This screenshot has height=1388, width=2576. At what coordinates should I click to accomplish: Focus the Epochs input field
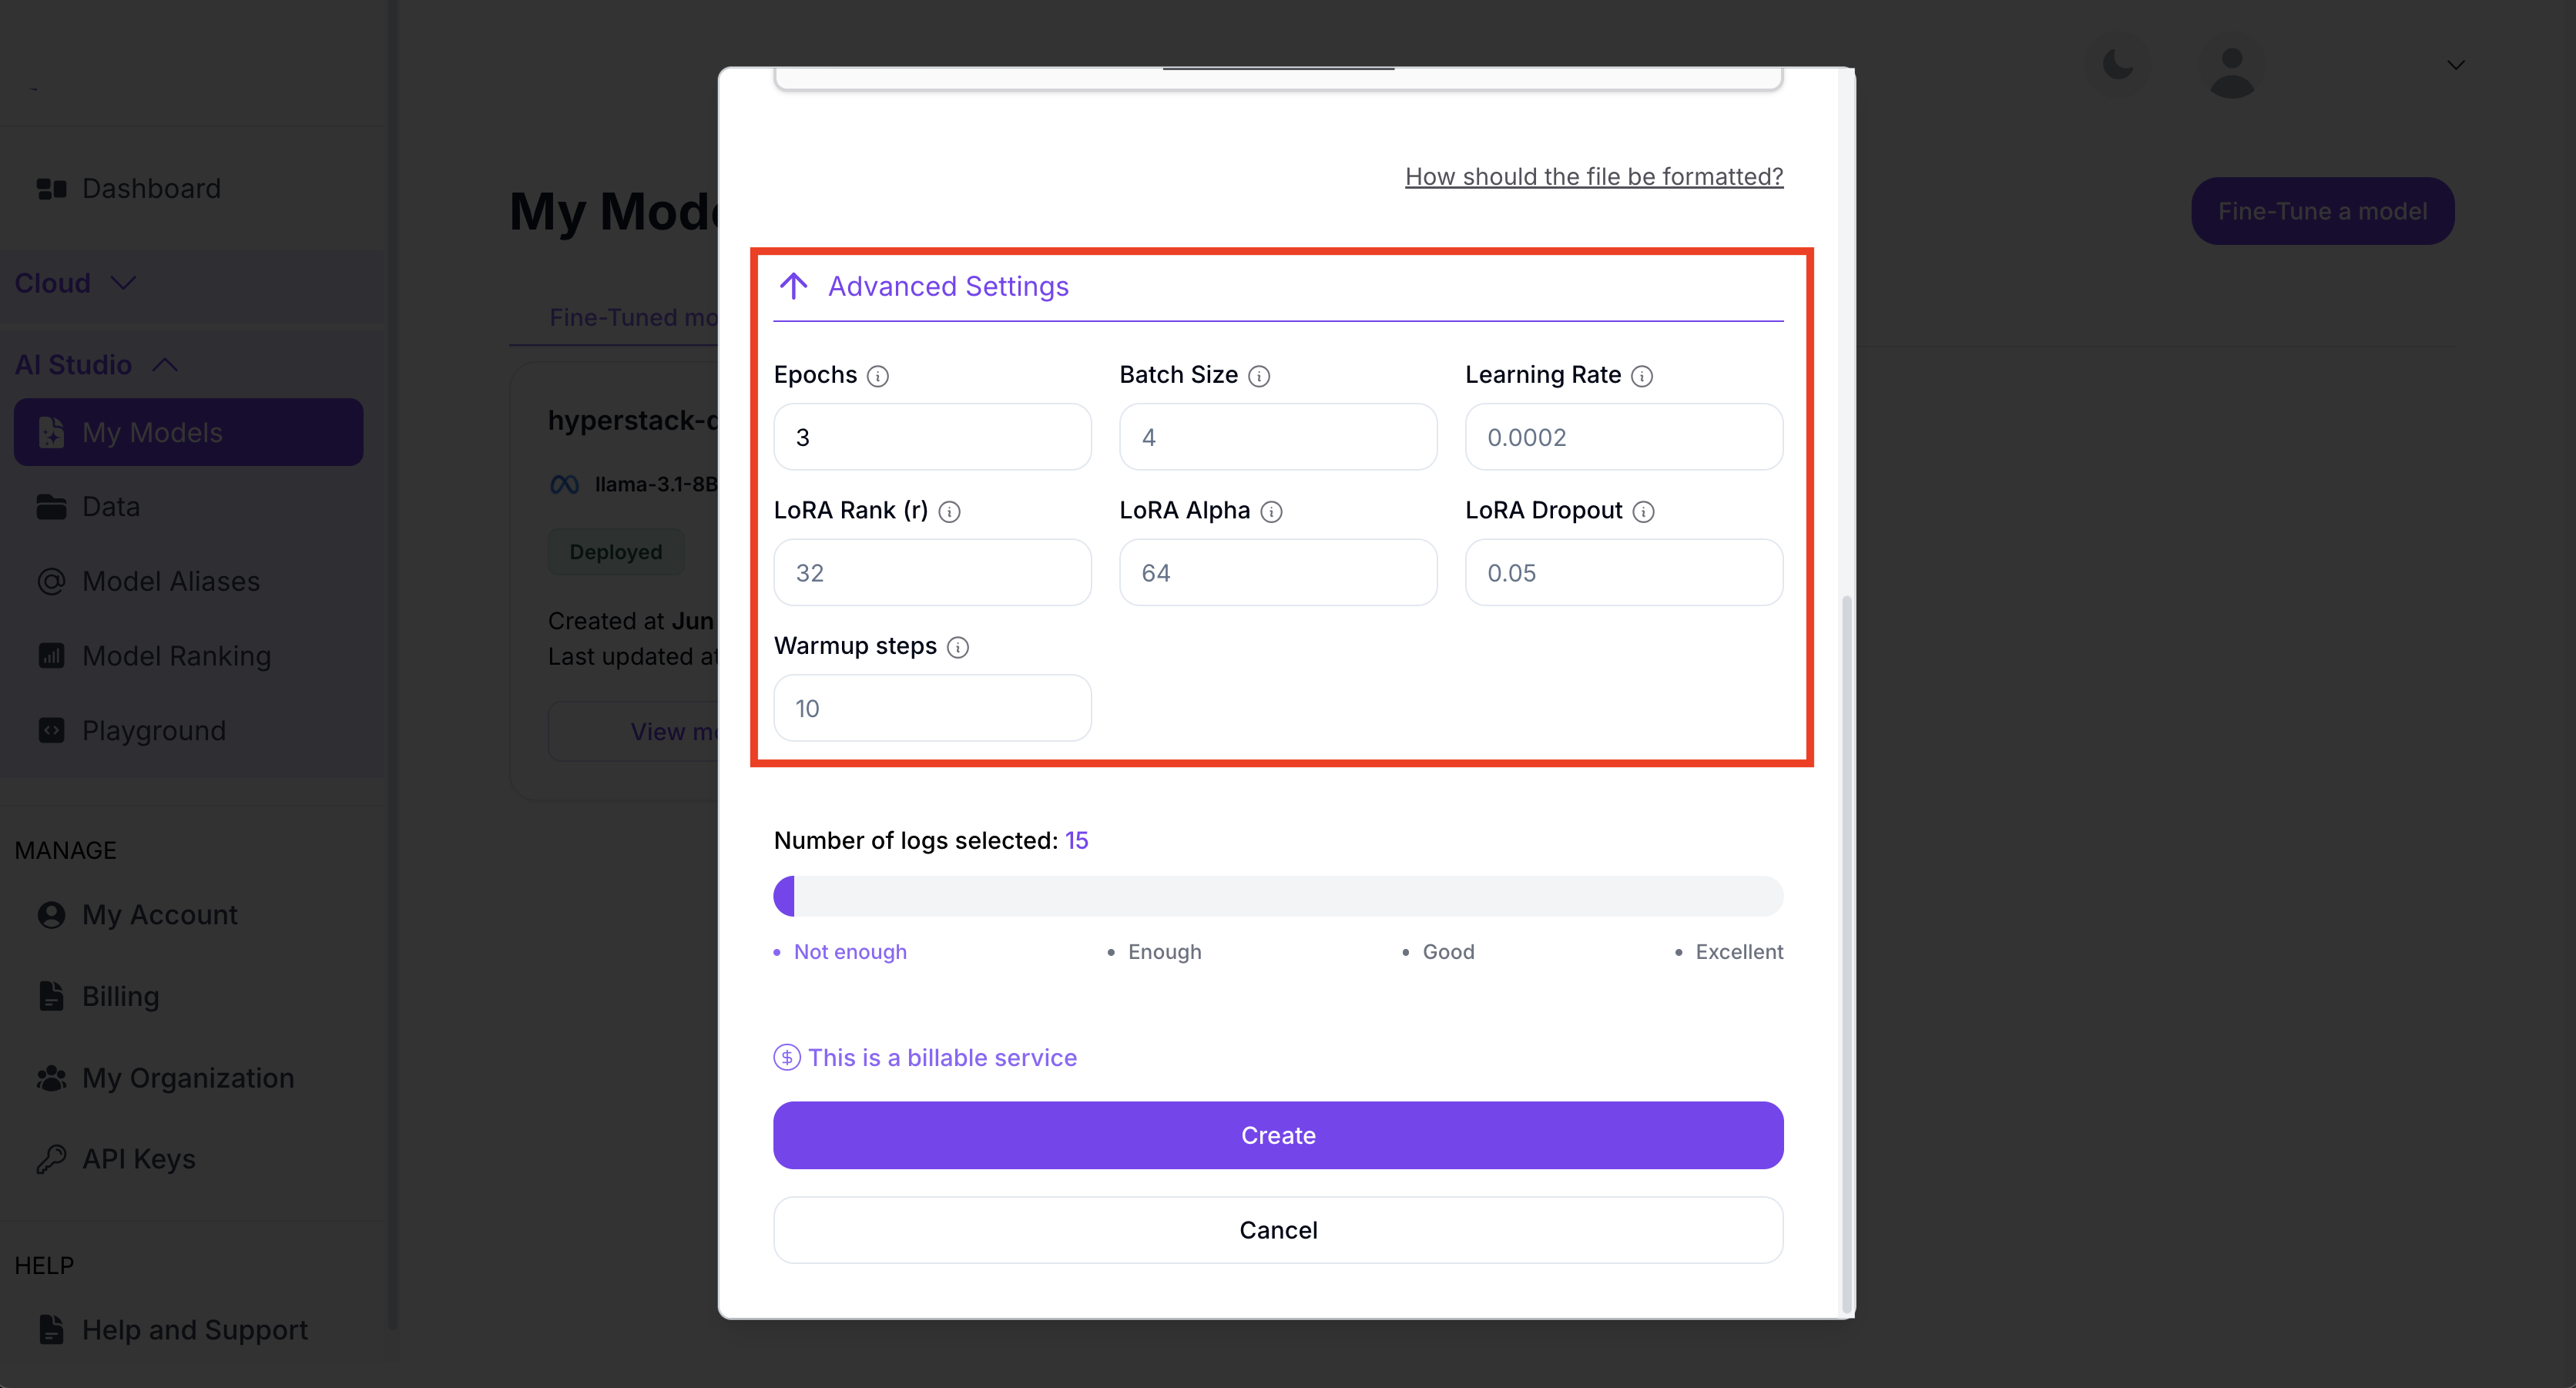(932, 437)
